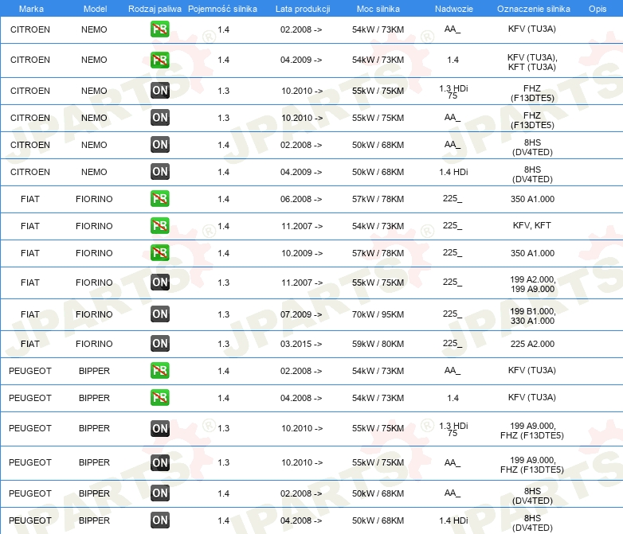
Task: Click the Citroen '1.3 HDi 75' body cell
Action: pos(453,92)
